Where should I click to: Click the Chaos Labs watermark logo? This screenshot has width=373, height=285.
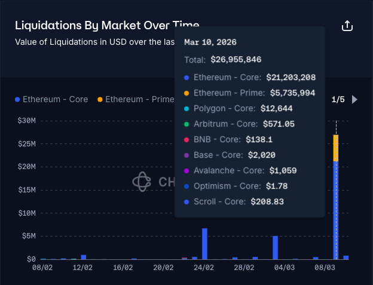(142, 182)
